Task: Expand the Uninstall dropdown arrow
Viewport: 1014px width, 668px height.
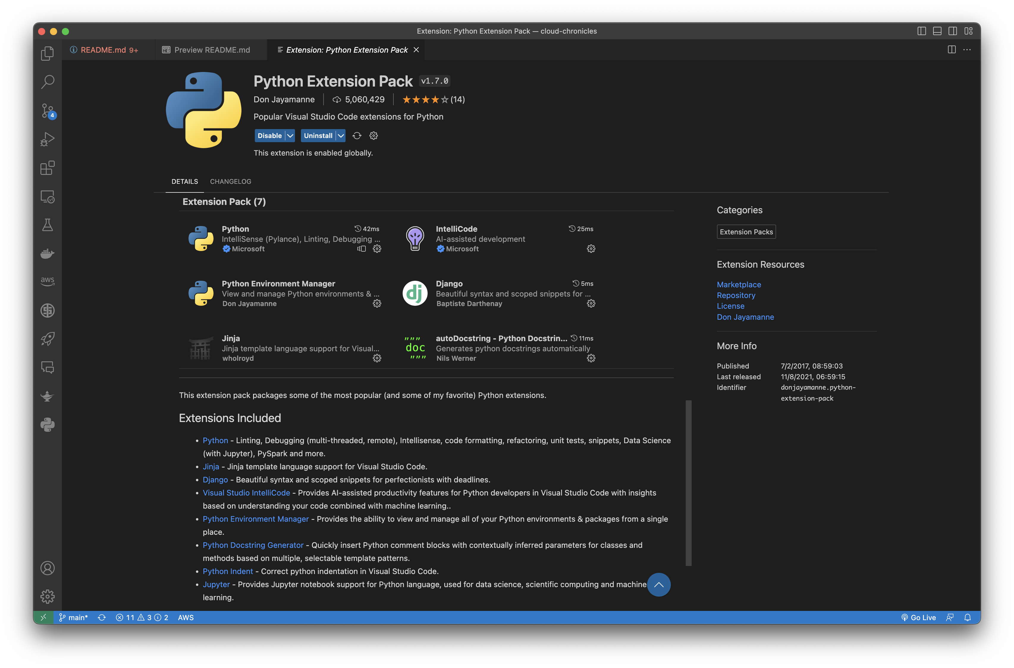Action: (x=340, y=136)
